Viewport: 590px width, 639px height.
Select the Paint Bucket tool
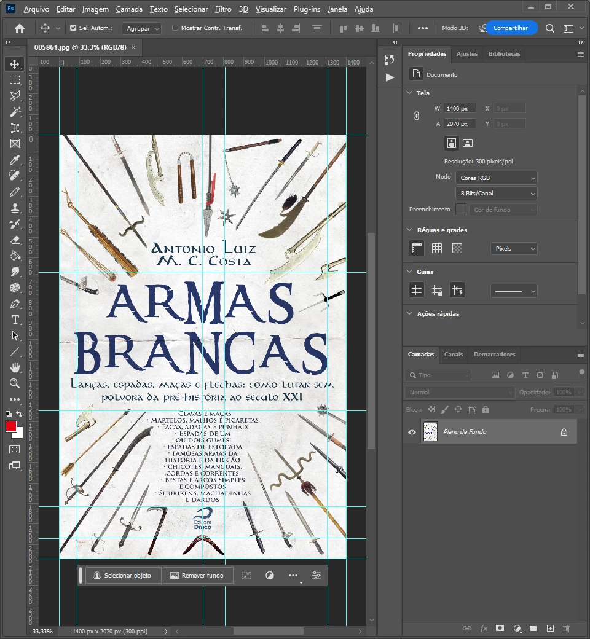click(15, 256)
